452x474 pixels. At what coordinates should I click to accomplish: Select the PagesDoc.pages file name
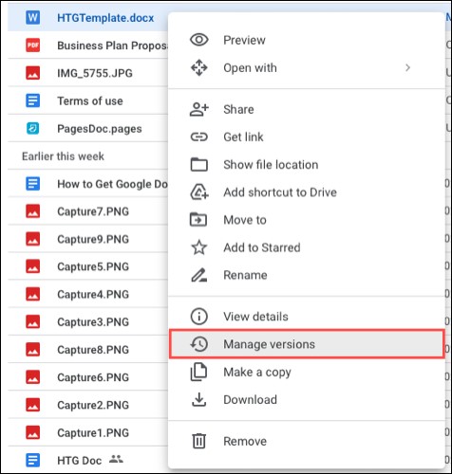tap(100, 129)
